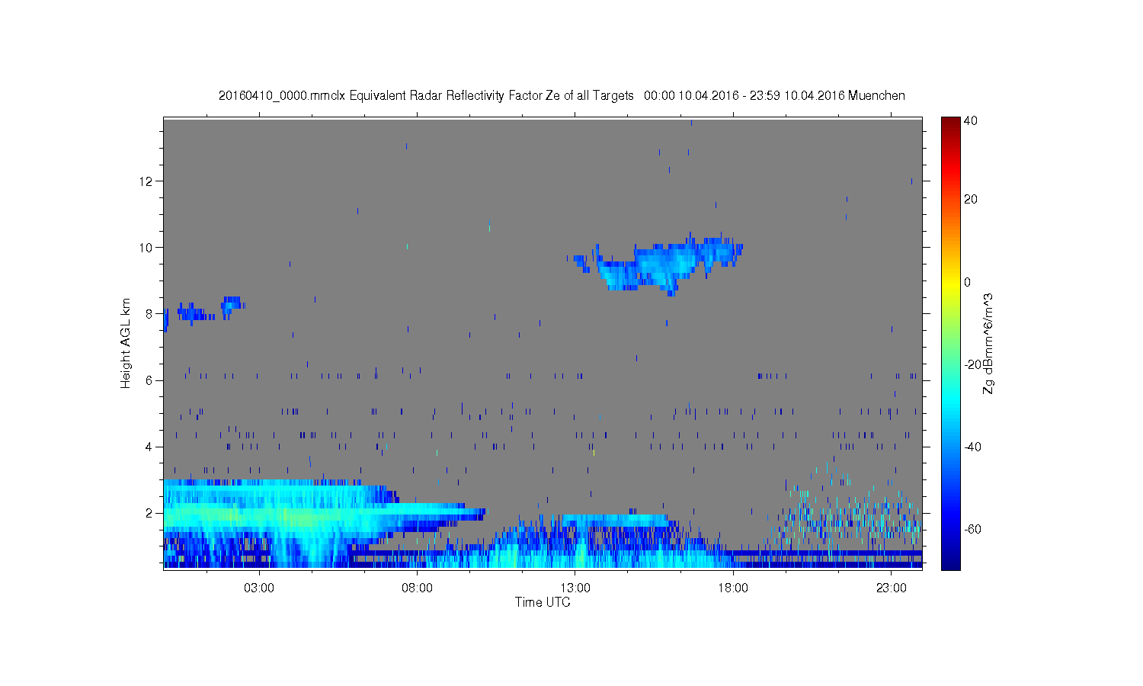
Task: Click the colorbar value label "40"
Action: [971, 121]
